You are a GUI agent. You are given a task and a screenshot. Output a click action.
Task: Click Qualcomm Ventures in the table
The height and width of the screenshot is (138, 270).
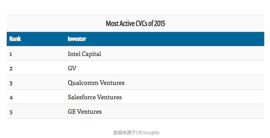coord(96,83)
